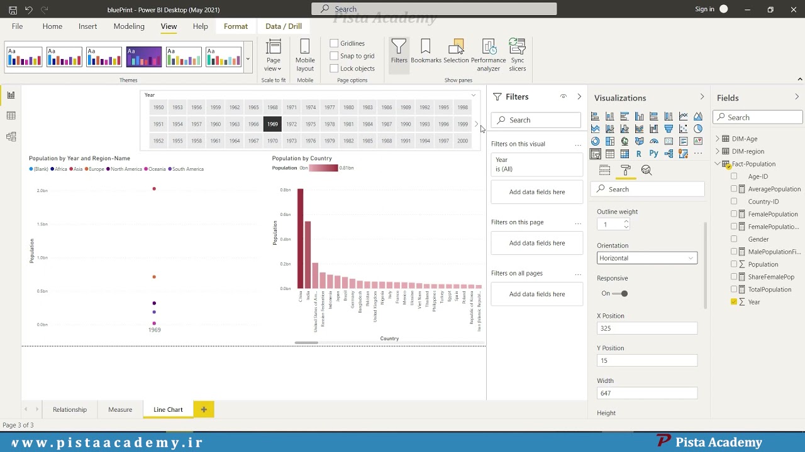Select the Scatter chart visualization
Screen dimensions: 805x452
(683, 129)
